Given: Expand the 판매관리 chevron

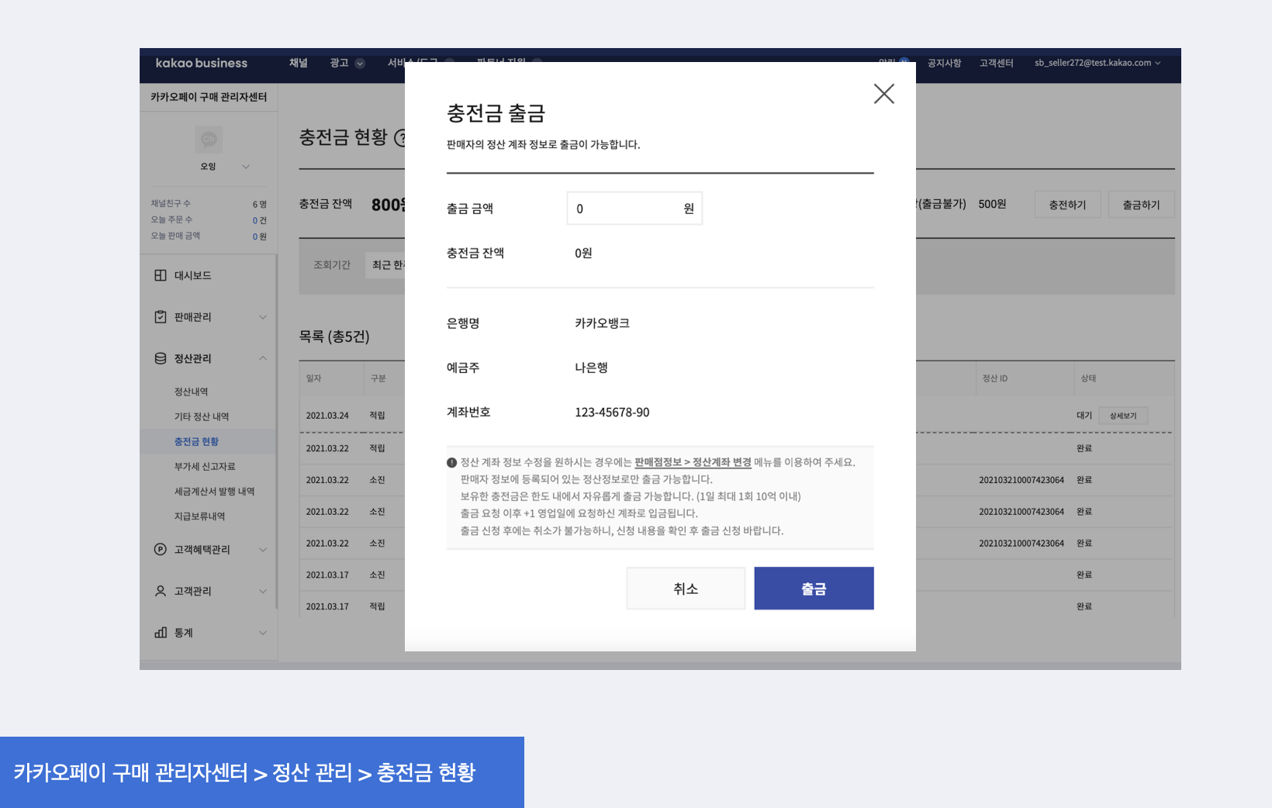Looking at the screenshot, I should pos(263,317).
